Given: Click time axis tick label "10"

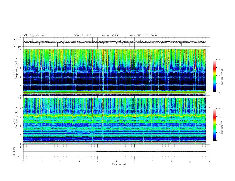Looking at the screenshot, I should coord(209,161).
